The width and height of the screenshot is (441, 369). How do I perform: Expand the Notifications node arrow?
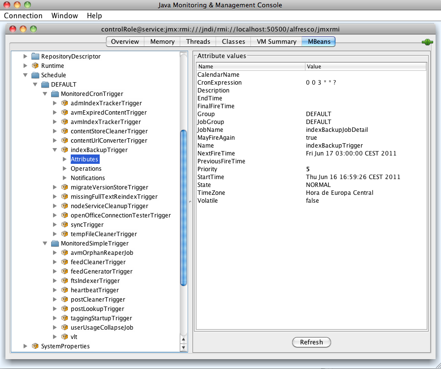point(65,178)
